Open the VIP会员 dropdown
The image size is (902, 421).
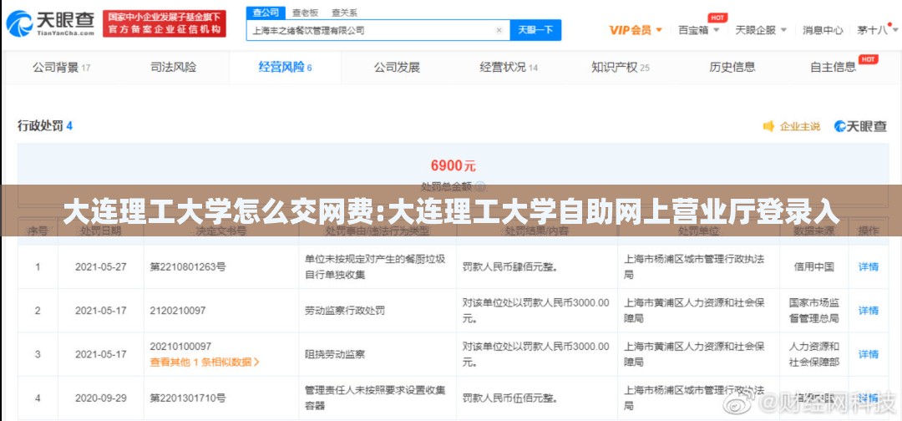point(635,30)
